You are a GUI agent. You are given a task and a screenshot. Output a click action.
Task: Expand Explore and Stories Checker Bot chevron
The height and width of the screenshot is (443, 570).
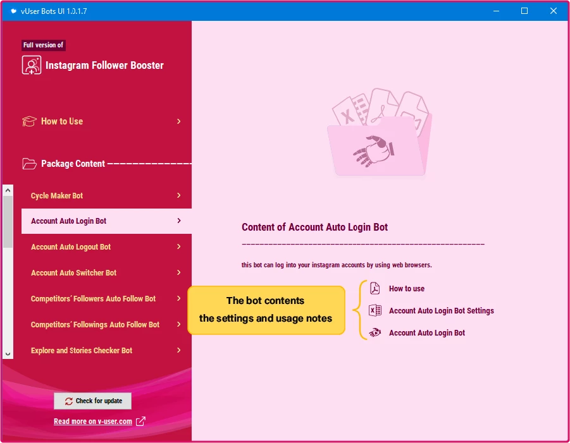pos(178,350)
